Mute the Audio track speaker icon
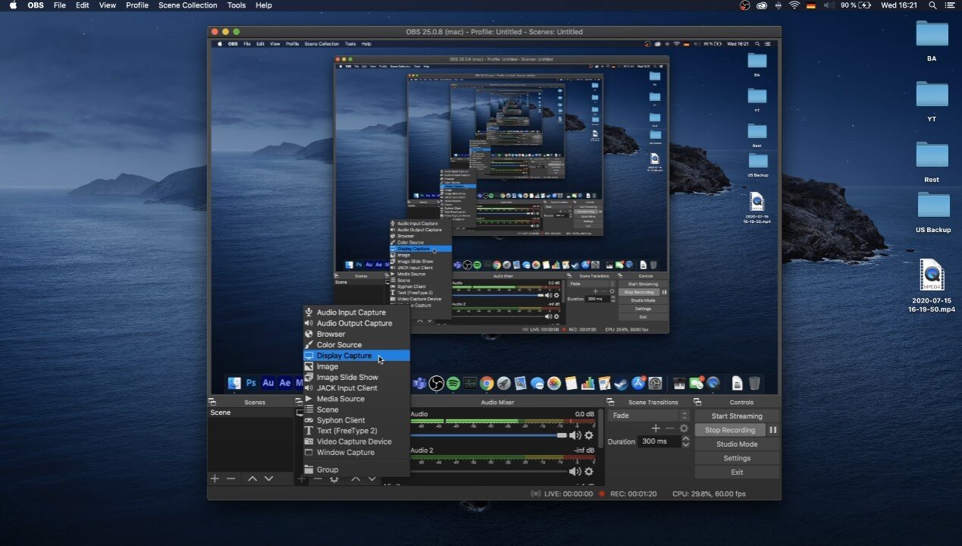The height and width of the screenshot is (546, 962). (575, 435)
